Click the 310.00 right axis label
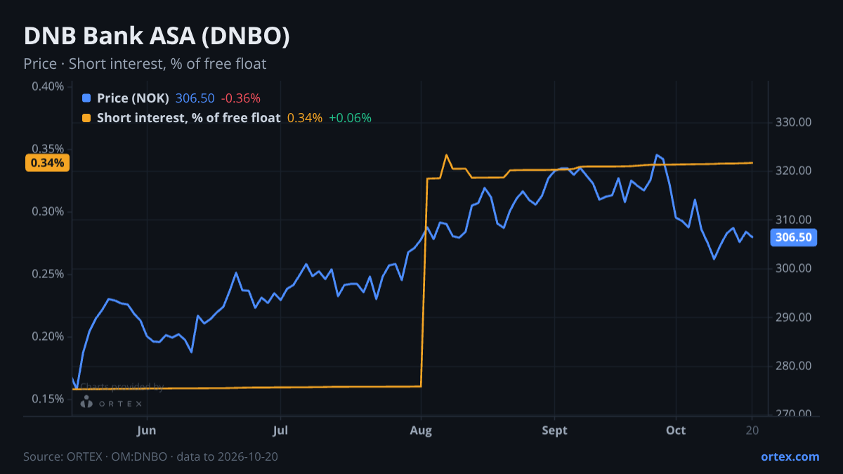Screen dimensions: 843x474 pyautogui.click(x=794, y=220)
